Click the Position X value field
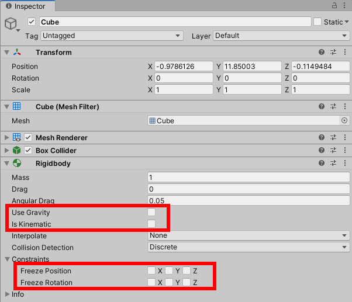Screen dimensions: 352x302 184,66
